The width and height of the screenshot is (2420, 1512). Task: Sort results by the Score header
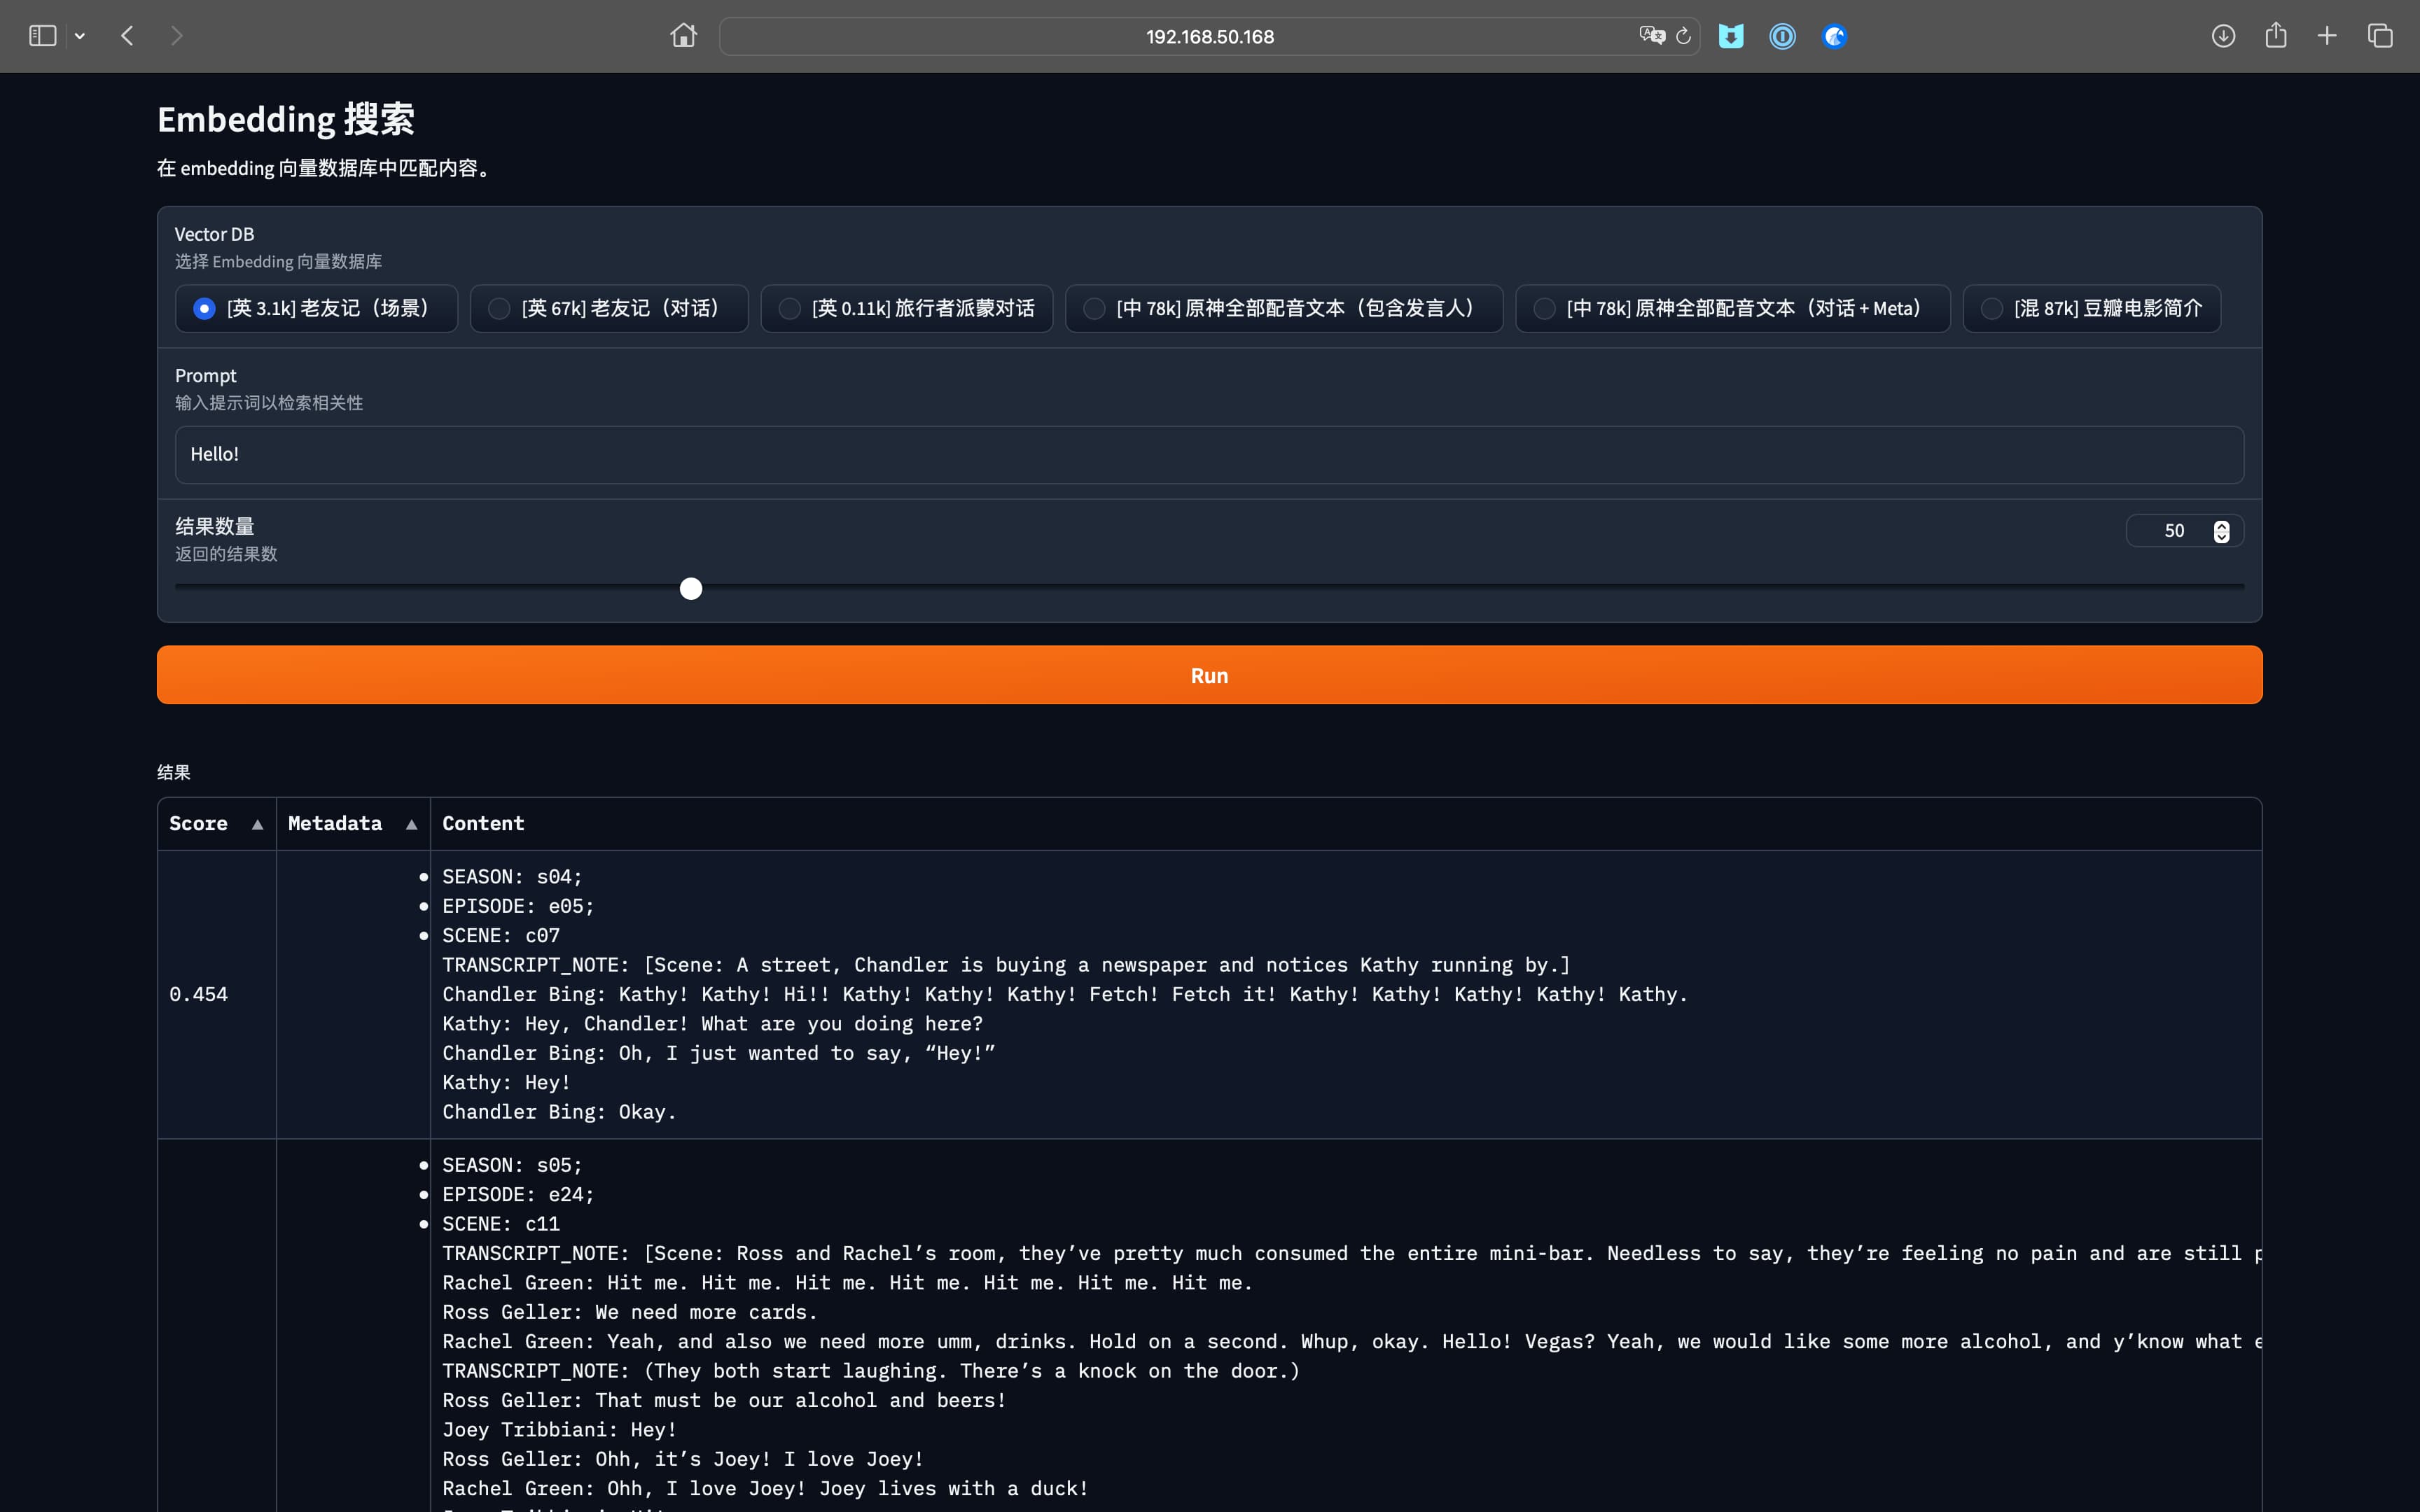[198, 823]
